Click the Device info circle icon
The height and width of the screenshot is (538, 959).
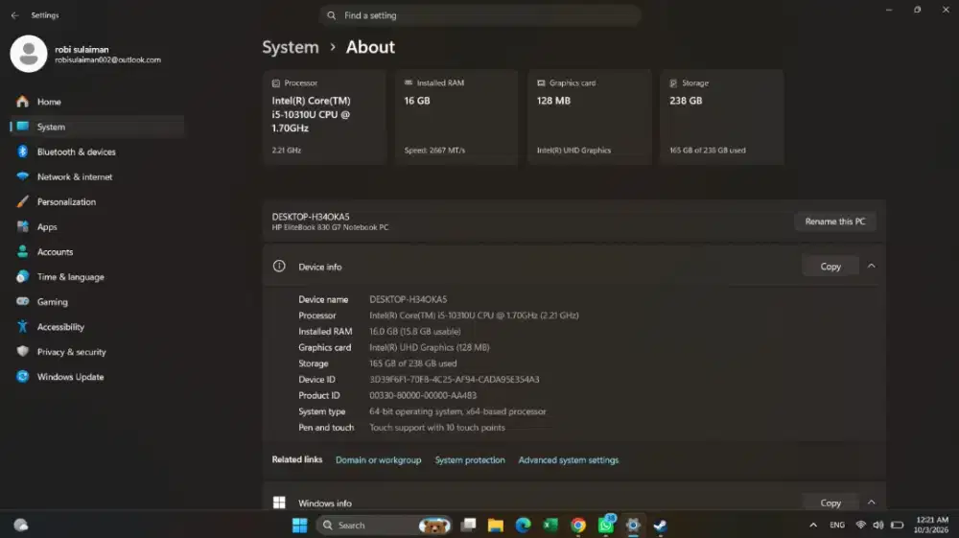(x=279, y=266)
